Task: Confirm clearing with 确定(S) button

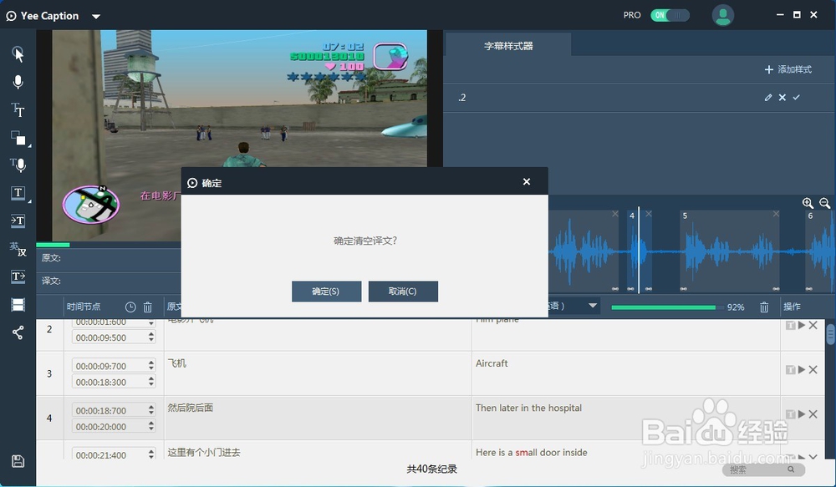Action: pos(326,292)
